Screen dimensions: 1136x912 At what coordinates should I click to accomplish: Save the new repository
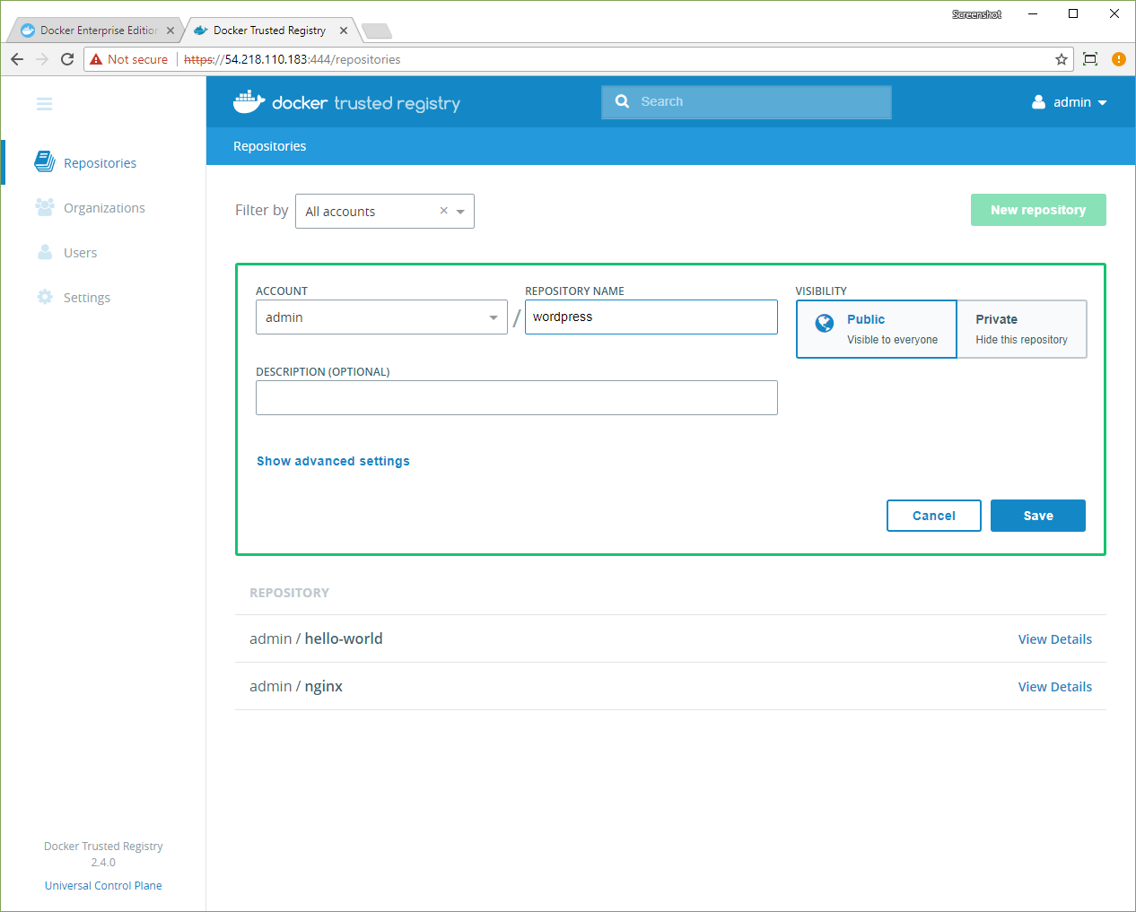click(1037, 516)
